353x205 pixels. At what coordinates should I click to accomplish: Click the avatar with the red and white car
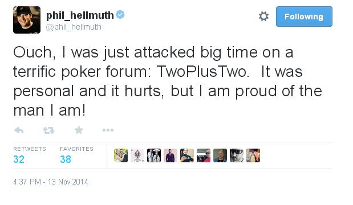coord(204,155)
